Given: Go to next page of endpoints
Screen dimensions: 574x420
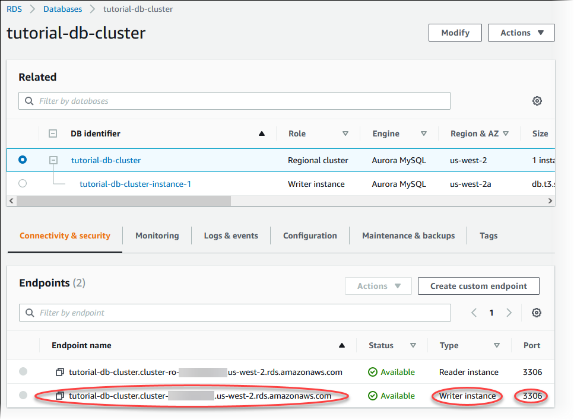Looking at the screenshot, I should coord(509,313).
